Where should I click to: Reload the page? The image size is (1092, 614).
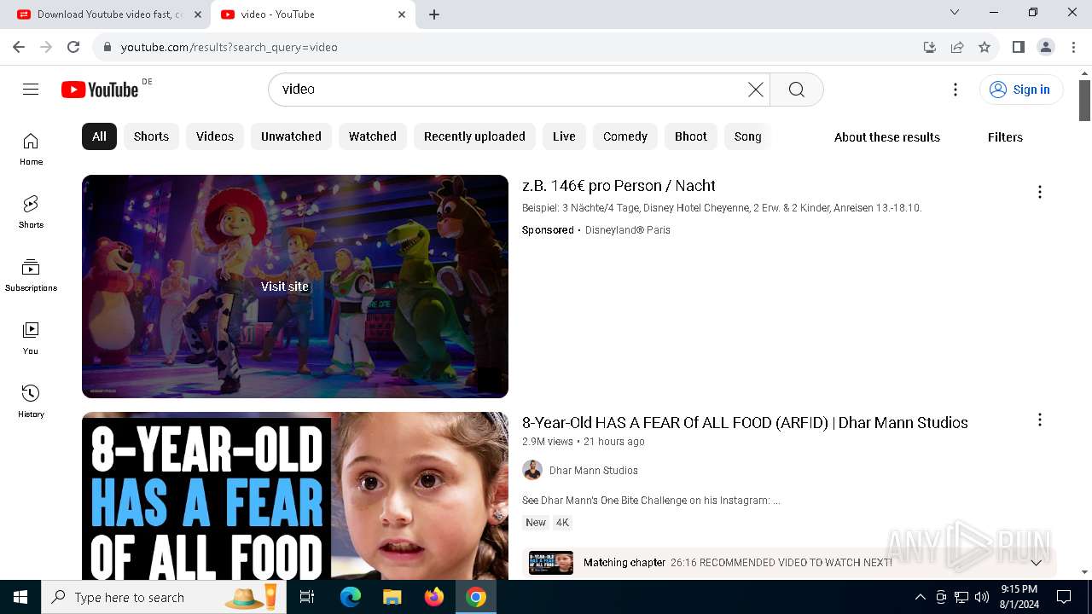click(73, 47)
